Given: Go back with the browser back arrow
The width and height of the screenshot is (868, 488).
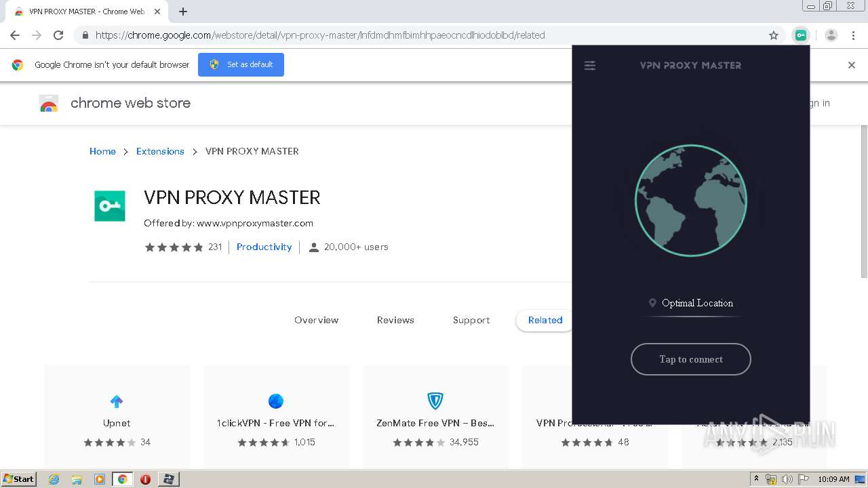Looking at the screenshot, I should click(x=15, y=35).
